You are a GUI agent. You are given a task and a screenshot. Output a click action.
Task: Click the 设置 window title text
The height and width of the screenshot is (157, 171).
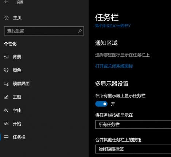(x=20, y=2)
